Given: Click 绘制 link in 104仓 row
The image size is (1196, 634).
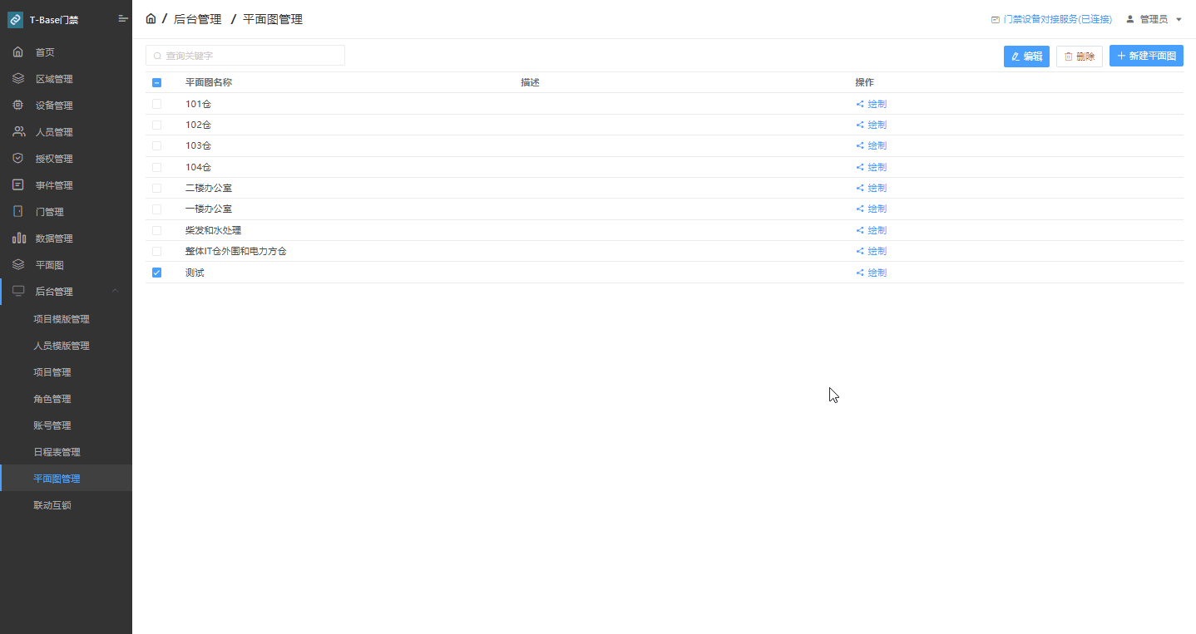Looking at the screenshot, I should click(x=877, y=168).
